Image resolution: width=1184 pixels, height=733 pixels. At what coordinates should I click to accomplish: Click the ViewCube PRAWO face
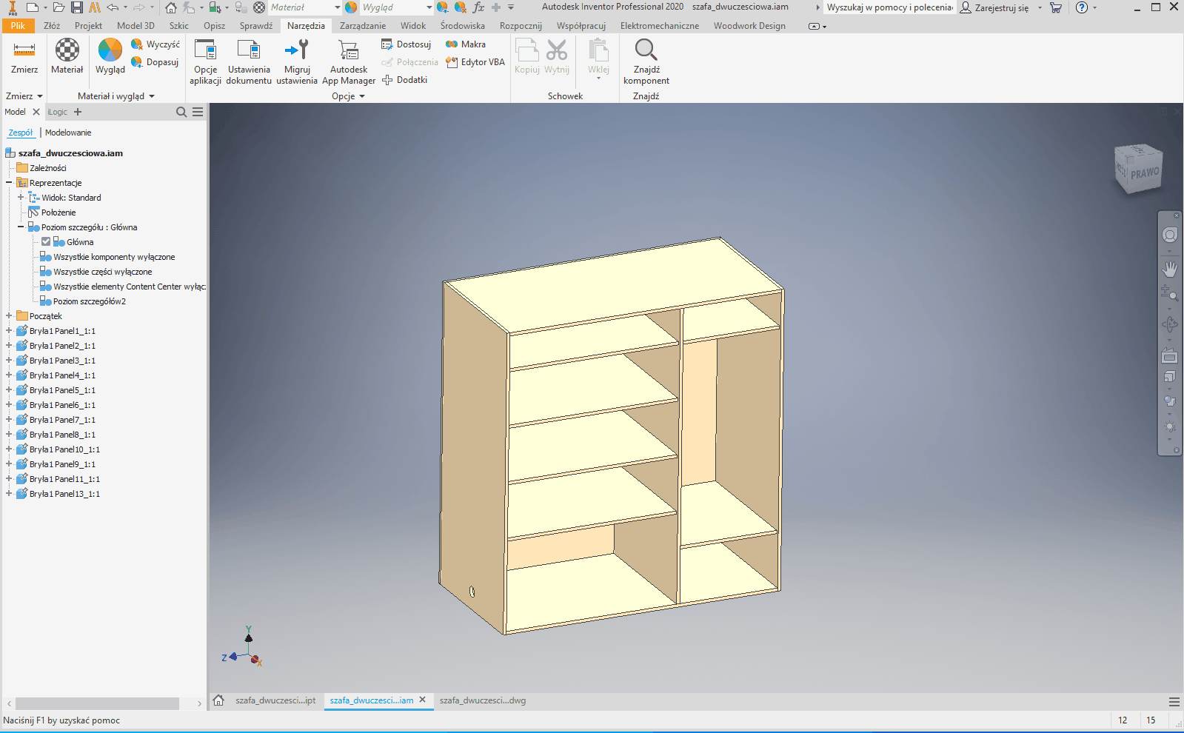click(x=1144, y=173)
